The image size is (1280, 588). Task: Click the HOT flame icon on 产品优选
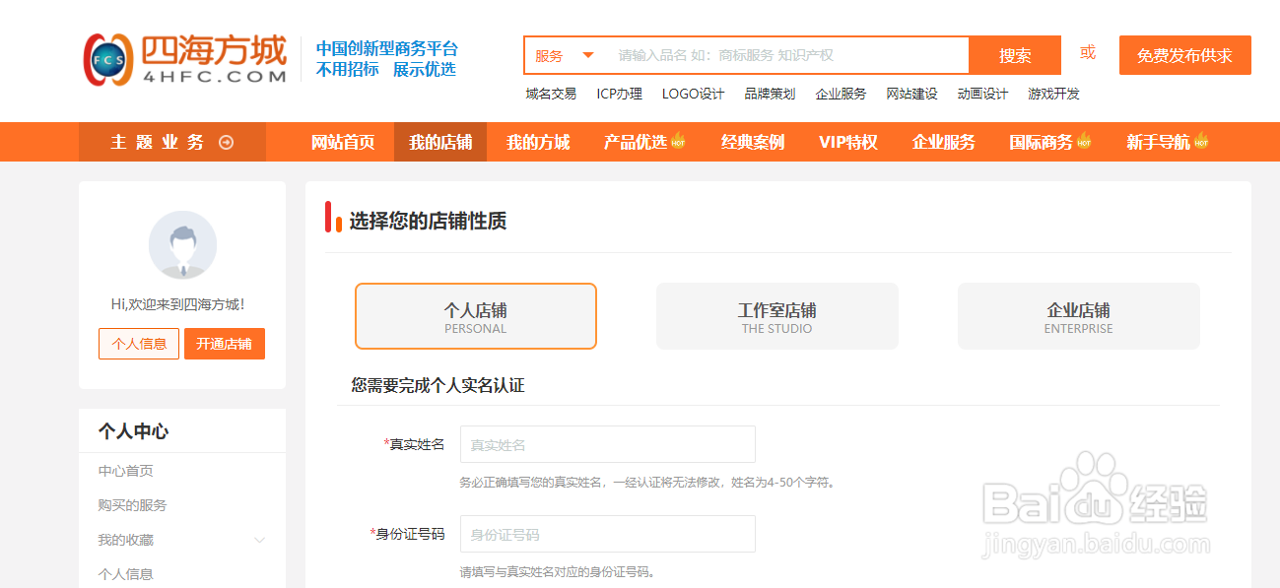(x=678, y=142)
